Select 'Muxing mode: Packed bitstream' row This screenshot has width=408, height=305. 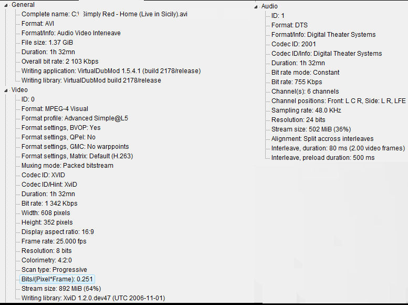click(67, 166)
